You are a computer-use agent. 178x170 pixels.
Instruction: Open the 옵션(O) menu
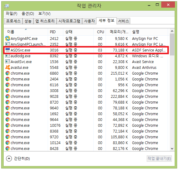(x=28, y=14)
